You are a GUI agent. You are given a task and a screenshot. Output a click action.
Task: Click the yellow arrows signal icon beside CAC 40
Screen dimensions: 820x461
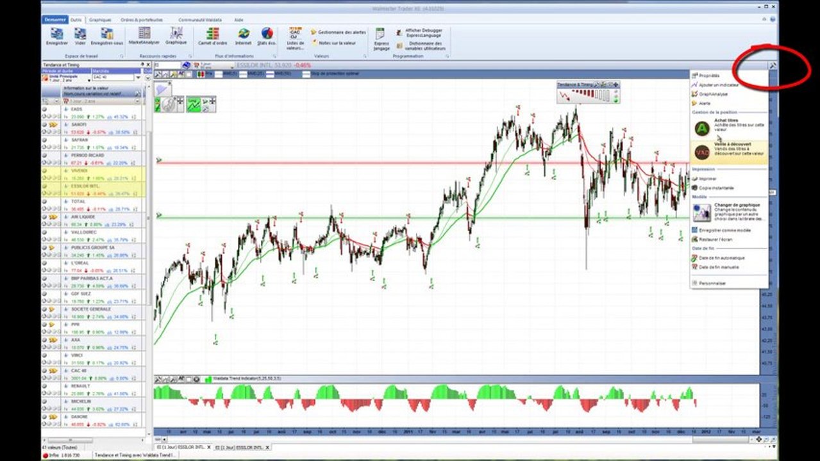[x=54, y=370]
